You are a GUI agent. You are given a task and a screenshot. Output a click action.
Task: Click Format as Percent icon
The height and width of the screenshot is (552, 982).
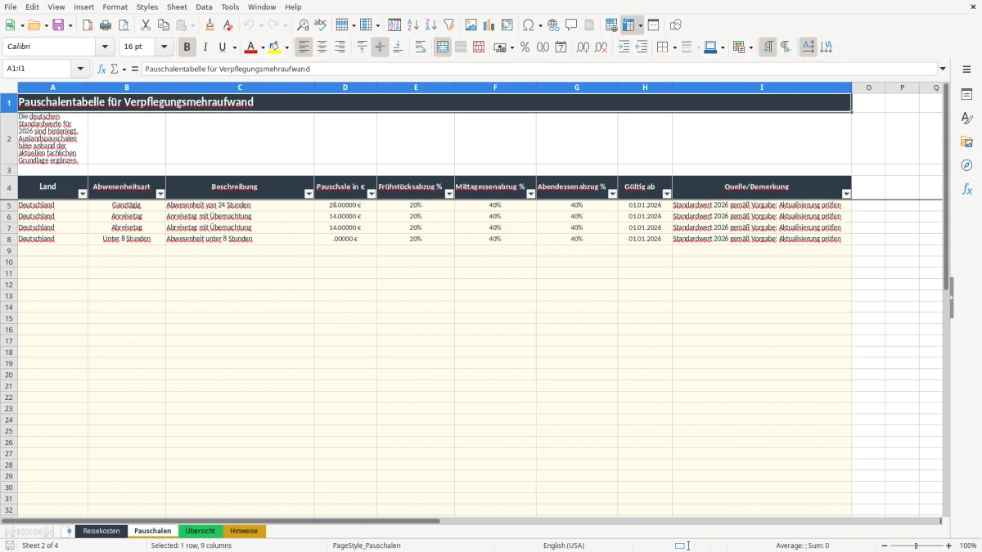(525, 47)
